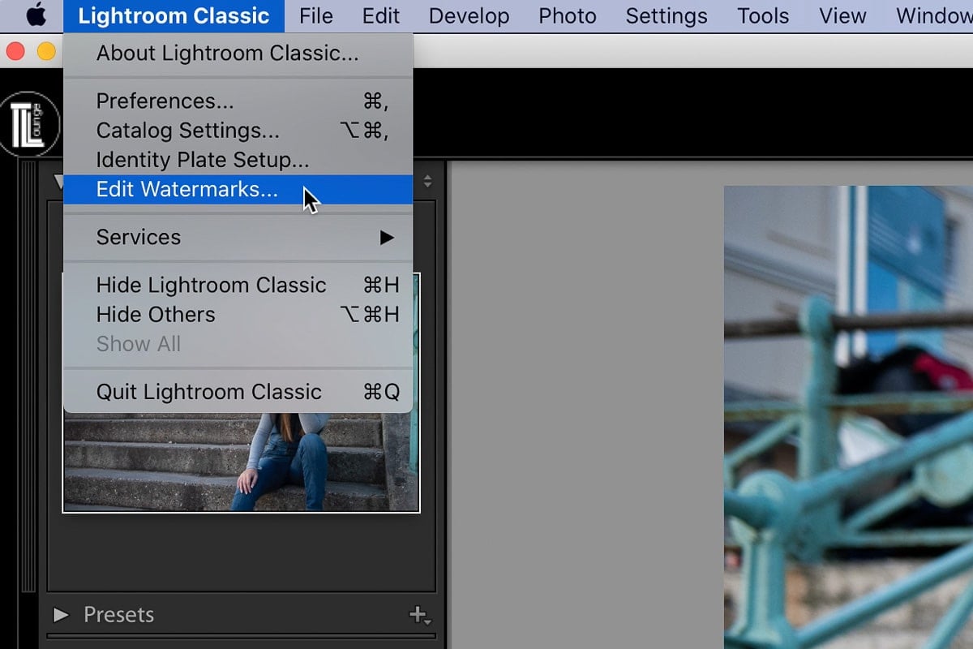Choose About Lightroom Classic...
This screenshot has width=973, height=649.
[x=238, y=54]
